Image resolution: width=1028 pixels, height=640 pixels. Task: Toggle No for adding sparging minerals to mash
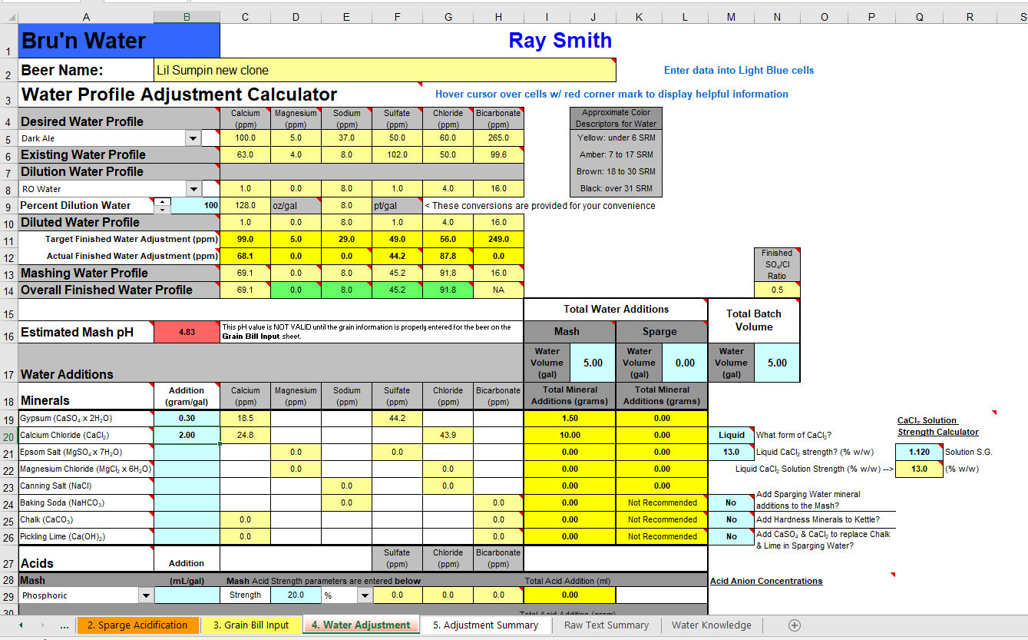731,502
